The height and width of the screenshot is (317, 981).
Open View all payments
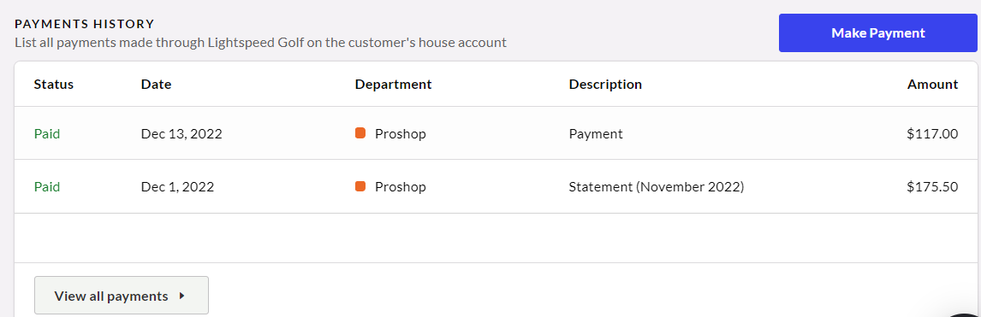(122, 296)
